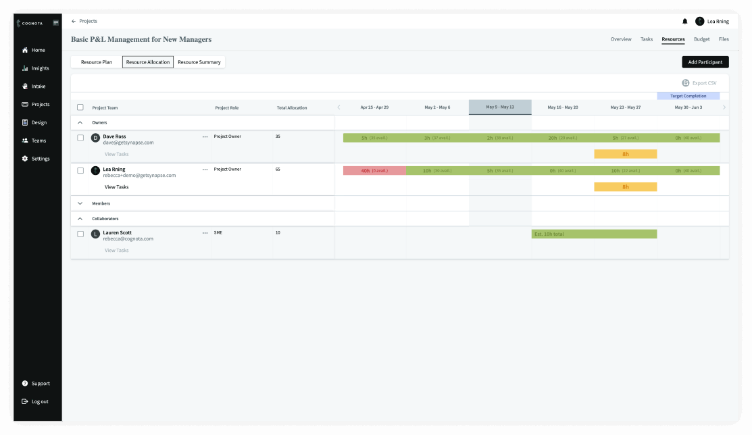Expand the Members group

[x=80, y=203]
